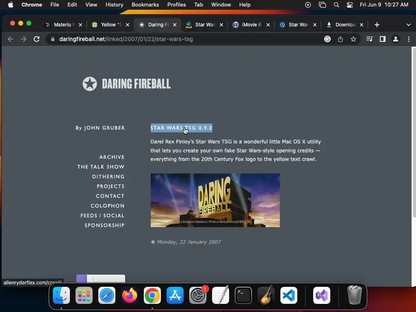This screenshot has height=312, width=416.
Task: Open the Chrome profile icon
Action: point(396,39)
